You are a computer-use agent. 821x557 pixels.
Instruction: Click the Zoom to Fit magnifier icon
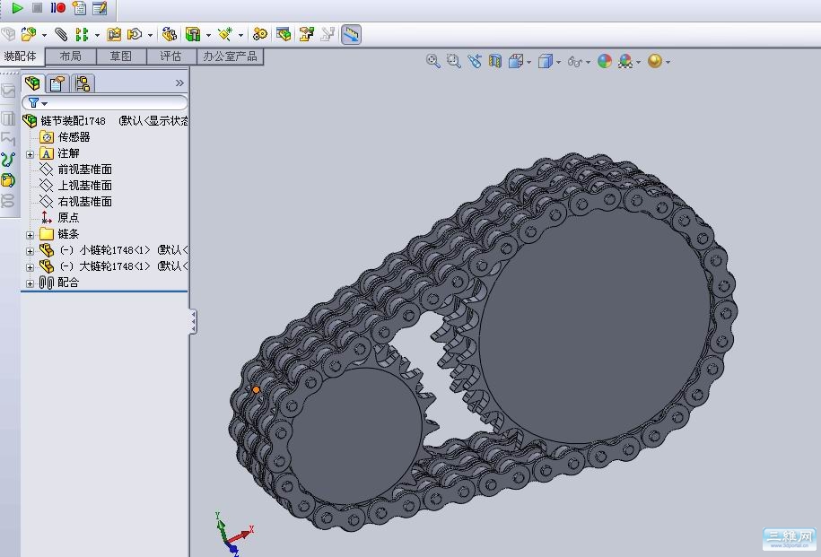pyautogui.click(x=433, y=61)
